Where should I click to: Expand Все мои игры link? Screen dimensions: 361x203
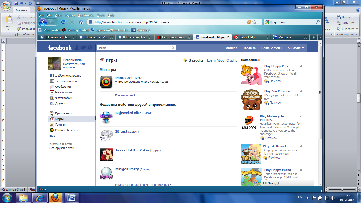tap(125, 95)
